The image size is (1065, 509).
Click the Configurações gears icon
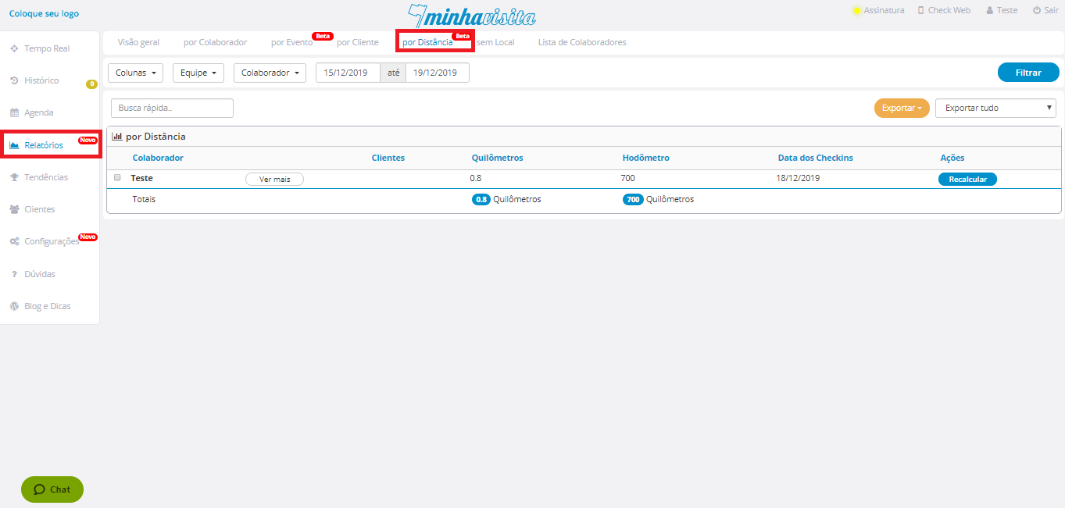point(14,241)
